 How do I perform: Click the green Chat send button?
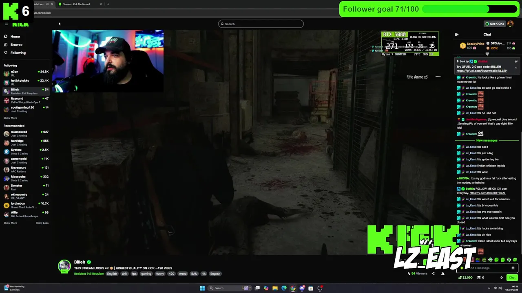click(512, 278)
